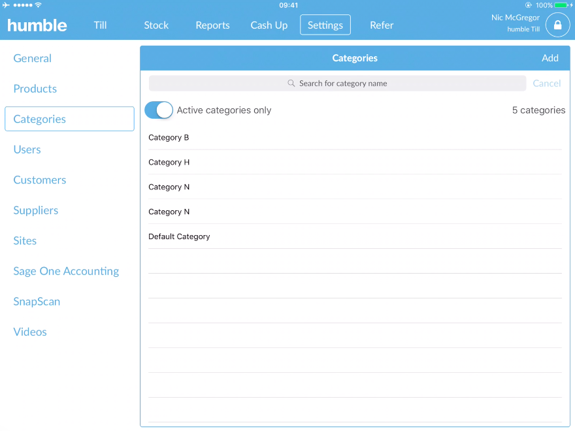Image resolution: width=575 pixels, height=431 pixels.
Task: Open Videos section
Action: (x=30, y=332)
